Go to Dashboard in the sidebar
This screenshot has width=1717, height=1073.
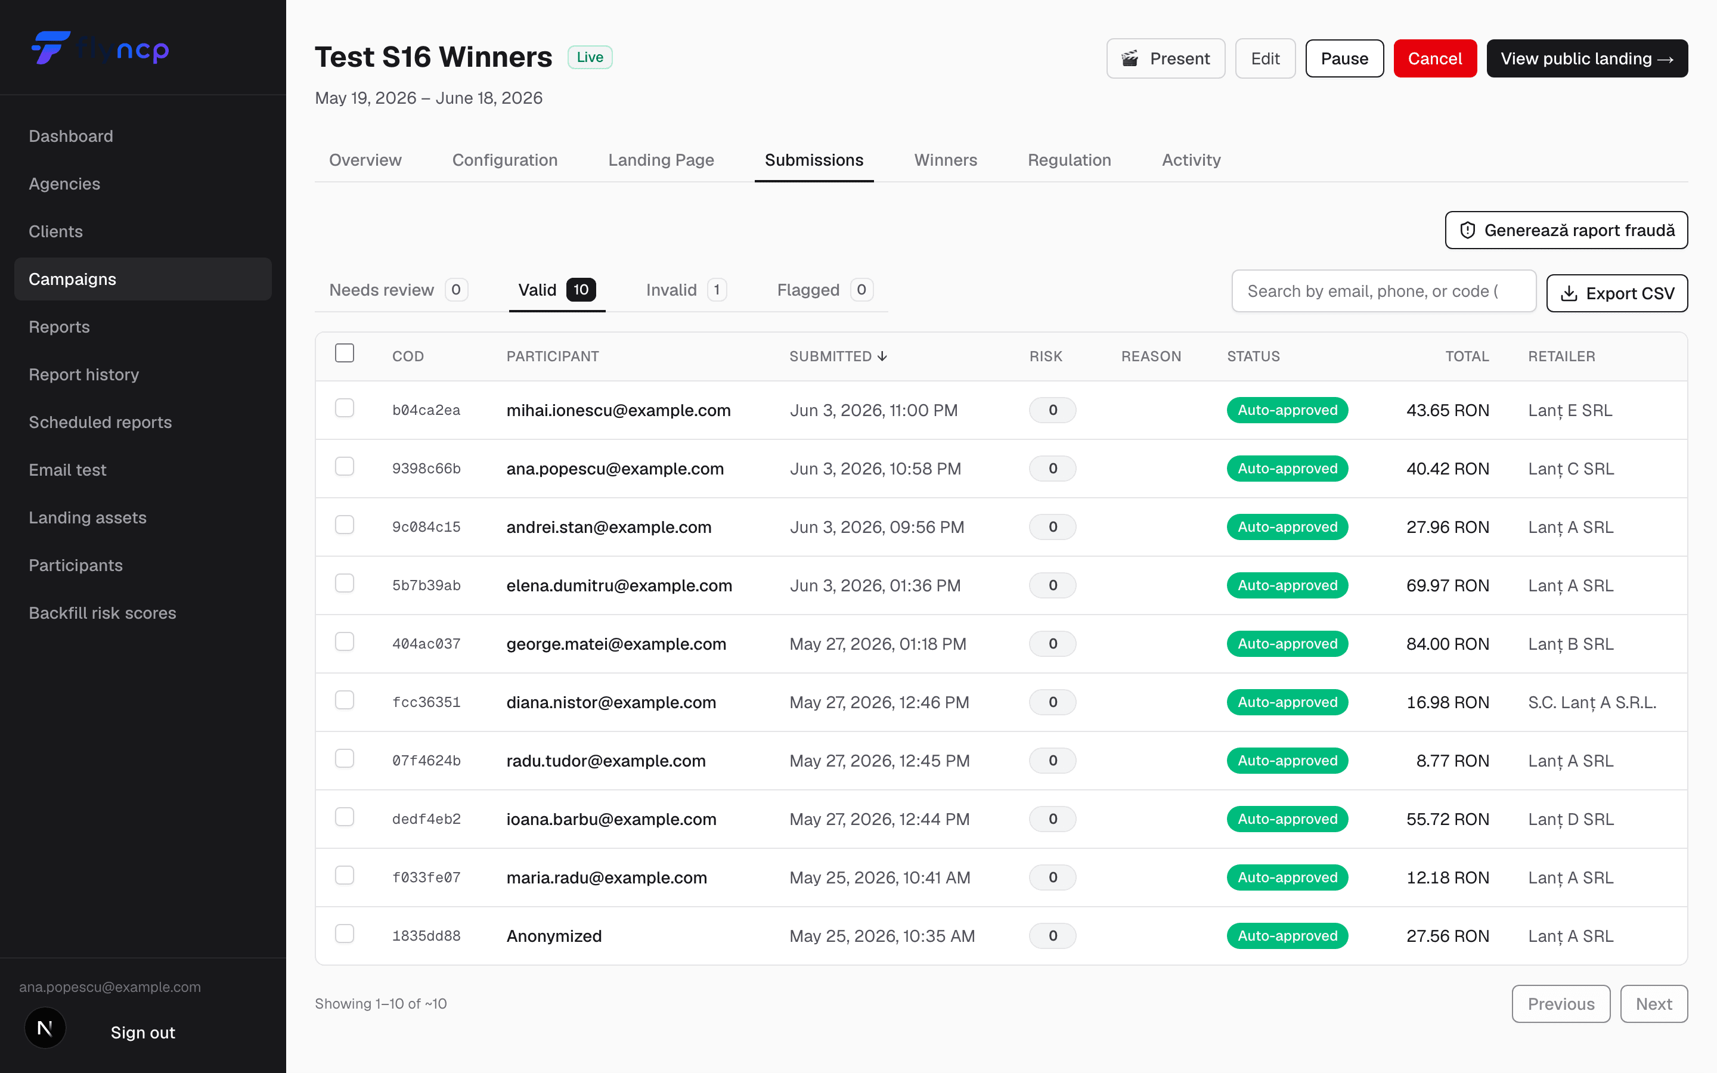142,137
